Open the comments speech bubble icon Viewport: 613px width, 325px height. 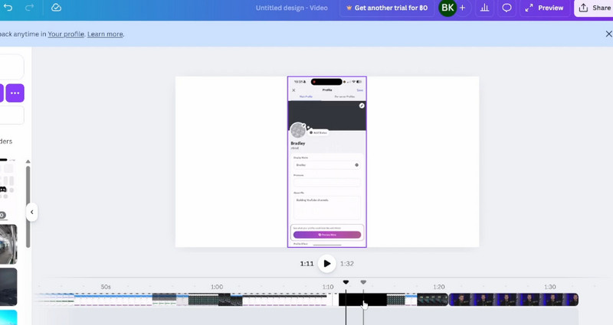(x=506, y=8)
